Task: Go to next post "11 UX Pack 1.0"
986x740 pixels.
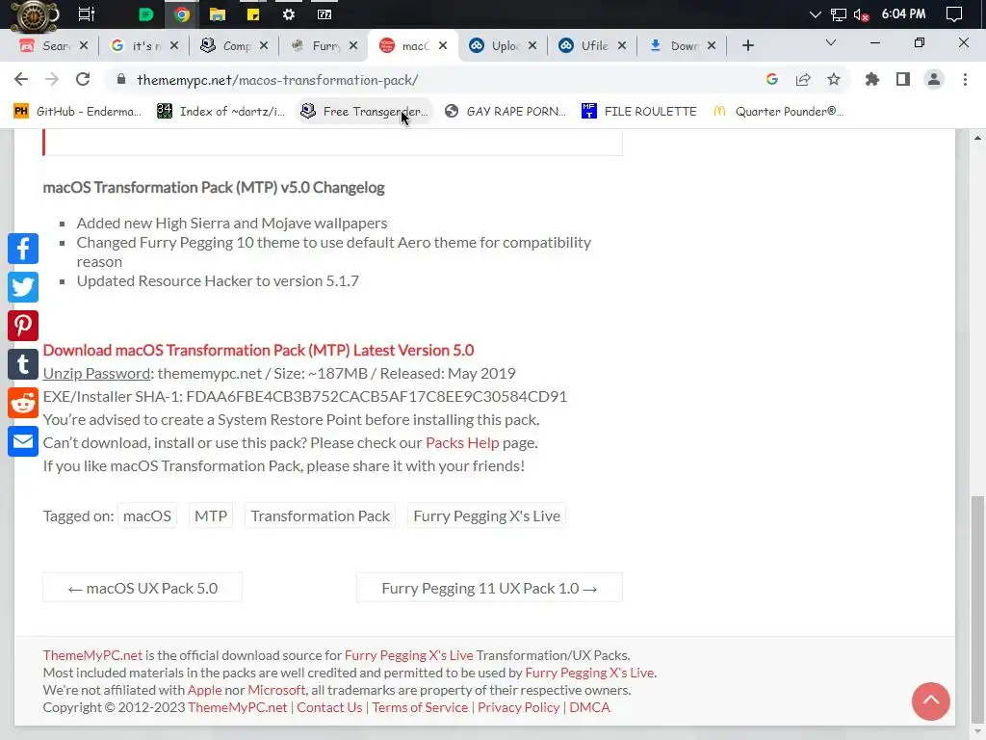Action: [x=489, y=588]
